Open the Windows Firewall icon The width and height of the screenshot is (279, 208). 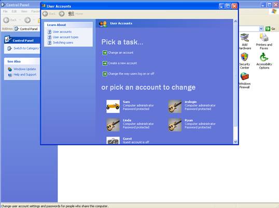pos(245,77)
